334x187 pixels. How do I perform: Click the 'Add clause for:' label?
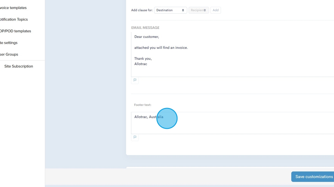pos(142,10)
